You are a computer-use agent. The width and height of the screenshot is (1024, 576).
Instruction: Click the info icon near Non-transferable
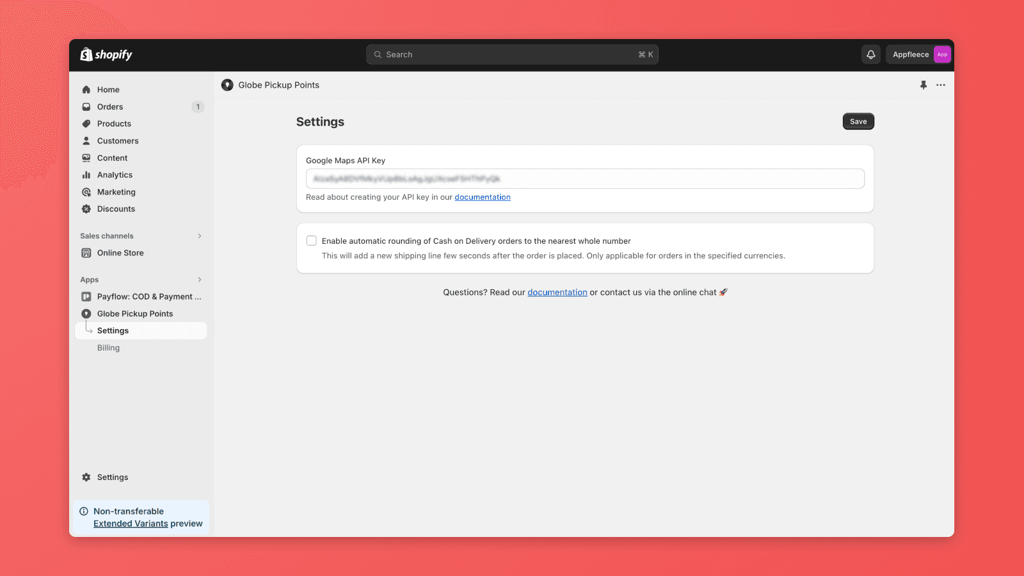84,511
